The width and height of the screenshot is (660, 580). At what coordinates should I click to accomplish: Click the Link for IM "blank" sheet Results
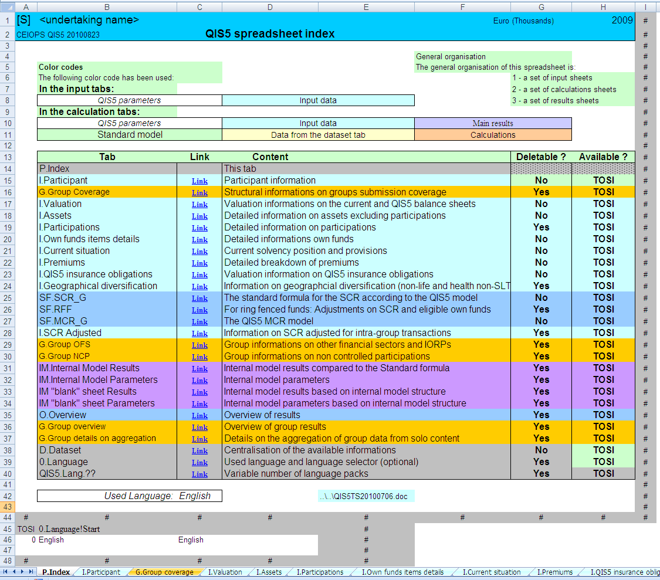click(199, 392)
